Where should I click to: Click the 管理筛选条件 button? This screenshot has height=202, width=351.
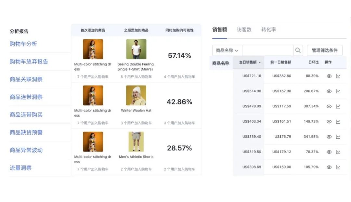coord(324,50)
